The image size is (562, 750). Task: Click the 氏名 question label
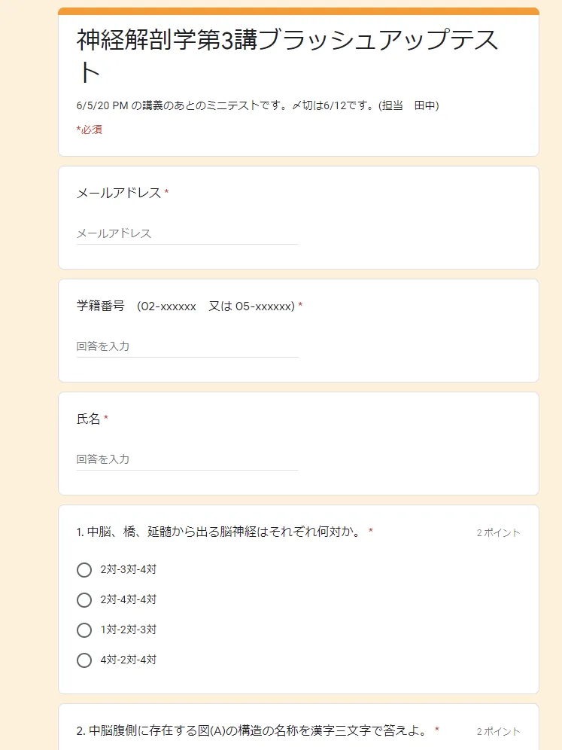pos(89,419)
